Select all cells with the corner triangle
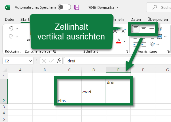 [x=5, y=70]
